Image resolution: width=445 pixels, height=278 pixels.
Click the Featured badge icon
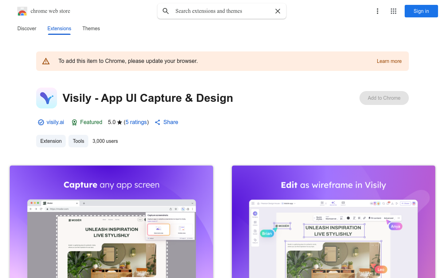tap(74, 122)
